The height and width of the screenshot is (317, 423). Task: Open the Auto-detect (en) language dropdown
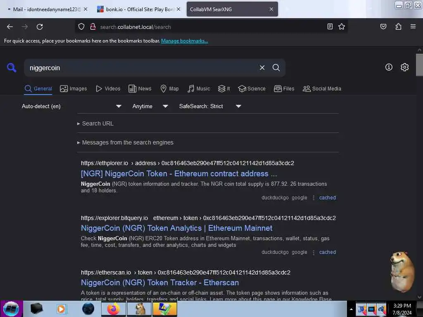click(71, 106)
